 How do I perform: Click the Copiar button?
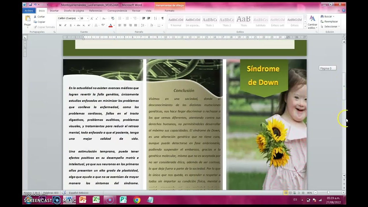pos(39,22)
